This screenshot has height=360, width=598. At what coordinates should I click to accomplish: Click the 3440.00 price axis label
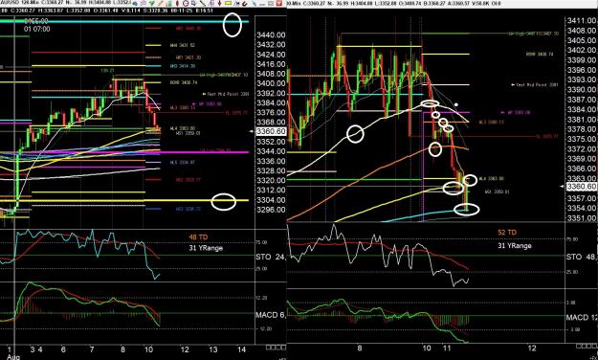point(271,35)
